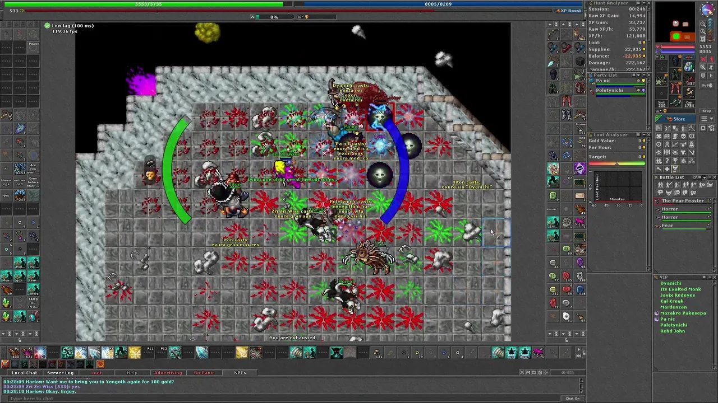Select offensive fight mode
Viewport: 718px width, 403px height.
(x=703, y=59)
